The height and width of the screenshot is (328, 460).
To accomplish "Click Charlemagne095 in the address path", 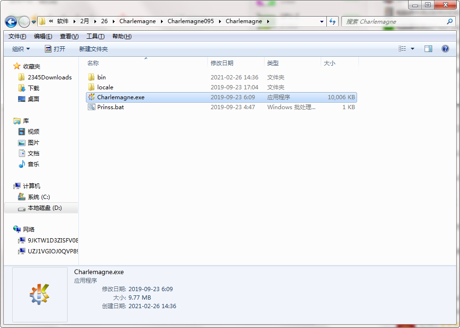I will 191,21.
